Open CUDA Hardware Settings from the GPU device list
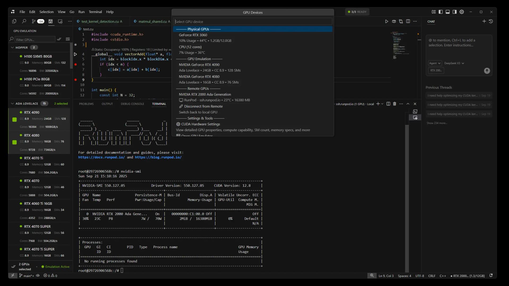509x286 pixels. [x=201, y=124]
